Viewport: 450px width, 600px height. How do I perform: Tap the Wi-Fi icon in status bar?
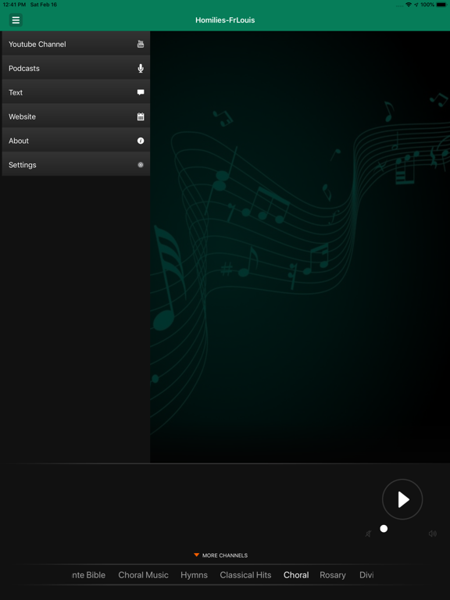(x=409, y=5)
